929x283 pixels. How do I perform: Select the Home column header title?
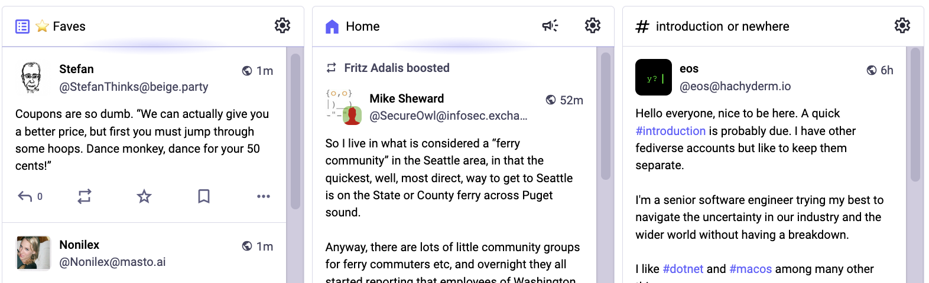(x=362, y=27)
